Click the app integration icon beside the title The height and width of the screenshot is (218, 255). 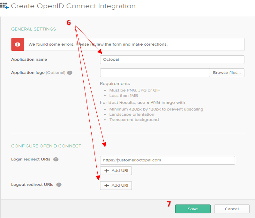tap(5, 6)
